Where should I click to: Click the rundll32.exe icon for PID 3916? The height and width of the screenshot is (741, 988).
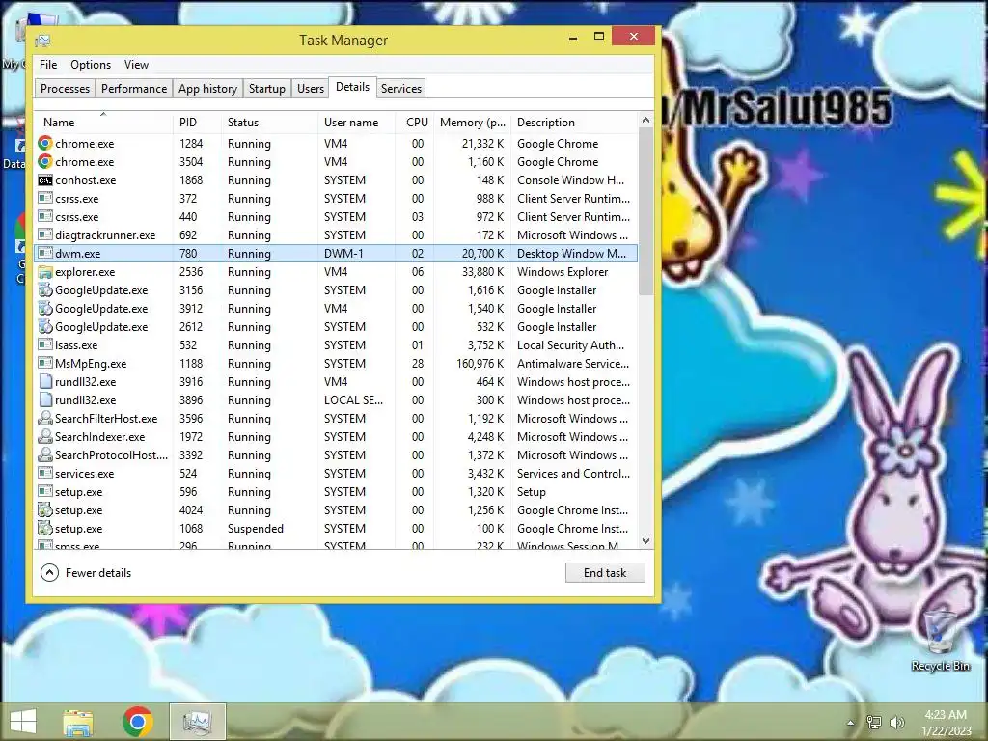point(44,382)
